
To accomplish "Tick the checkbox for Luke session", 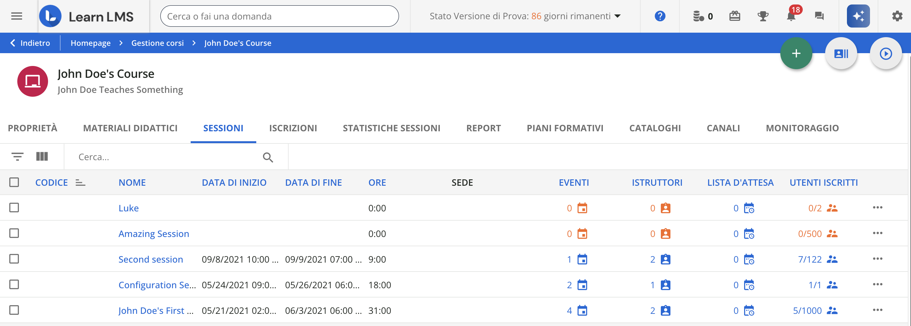I will 14,208.
